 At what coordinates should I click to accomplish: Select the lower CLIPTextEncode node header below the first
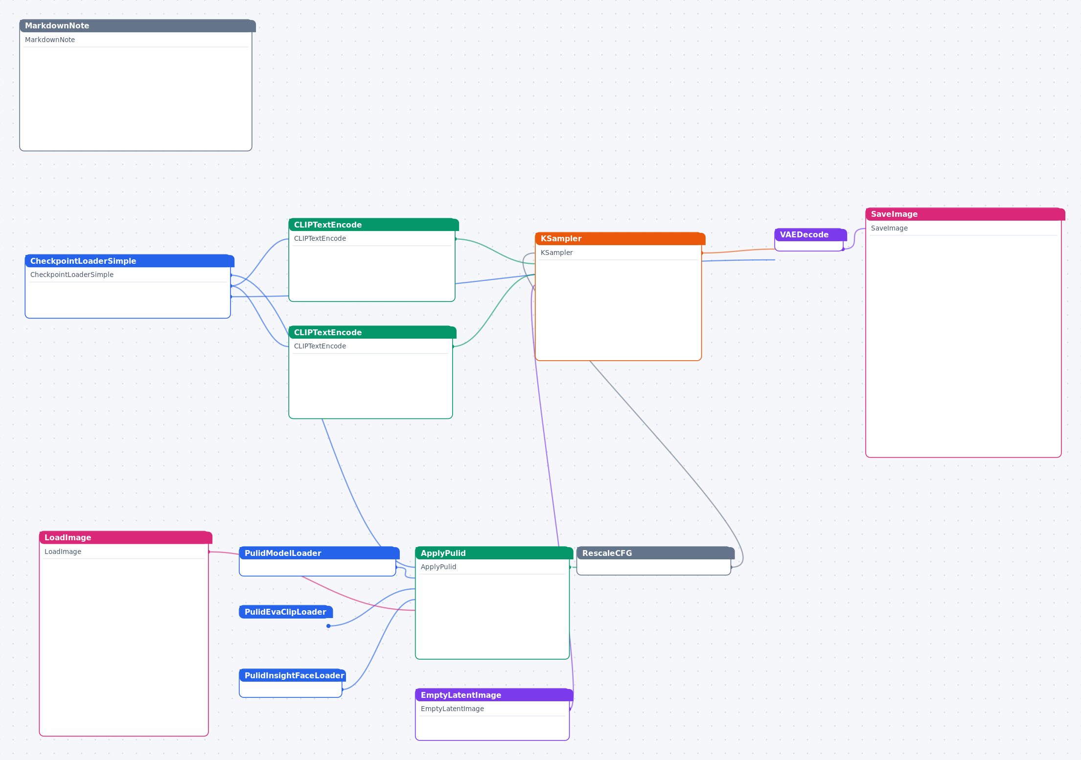tap(372, 332)
